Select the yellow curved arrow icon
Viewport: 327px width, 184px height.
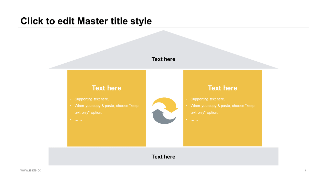coord(165,104)
